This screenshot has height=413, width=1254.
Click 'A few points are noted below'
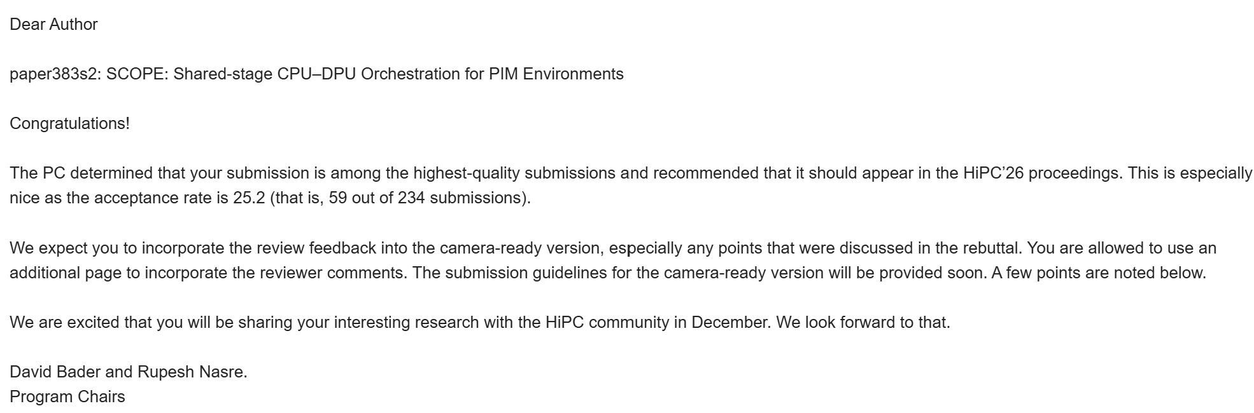[1097, 273]
